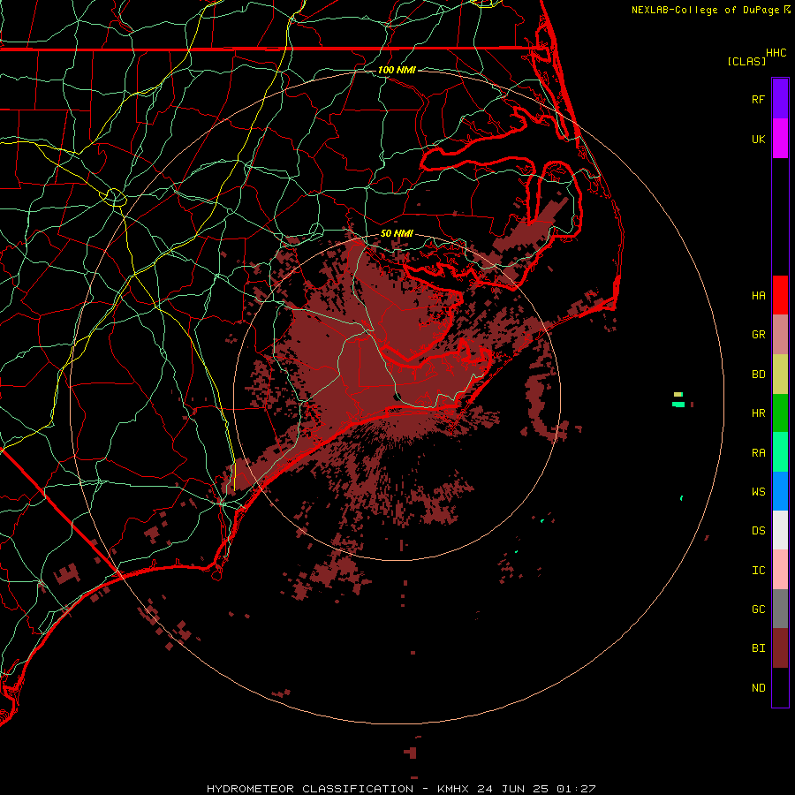This screenshot has height=795, width=795.
Task: Click the small black radar site dot
Action: coord(398,397)
